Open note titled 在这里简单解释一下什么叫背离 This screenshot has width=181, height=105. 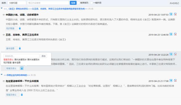(22, 81)
